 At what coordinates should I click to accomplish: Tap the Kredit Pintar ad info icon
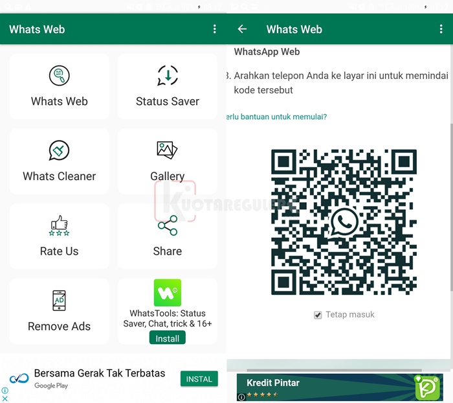[241, 397]
